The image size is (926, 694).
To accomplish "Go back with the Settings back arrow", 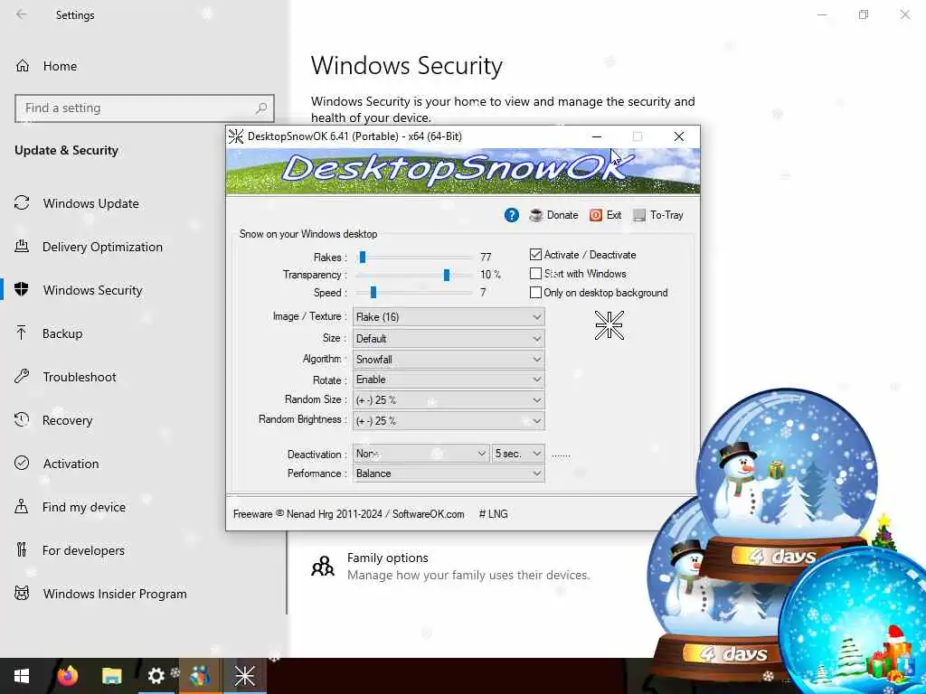I will (22, 14).
